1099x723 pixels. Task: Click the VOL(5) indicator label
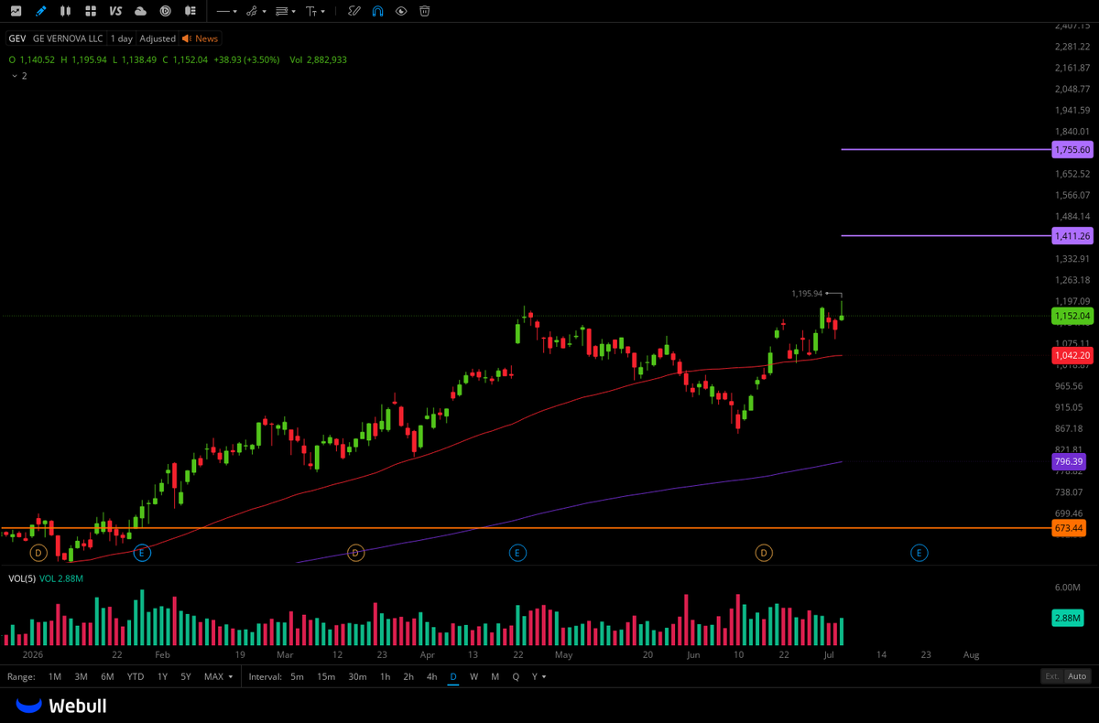21,578
